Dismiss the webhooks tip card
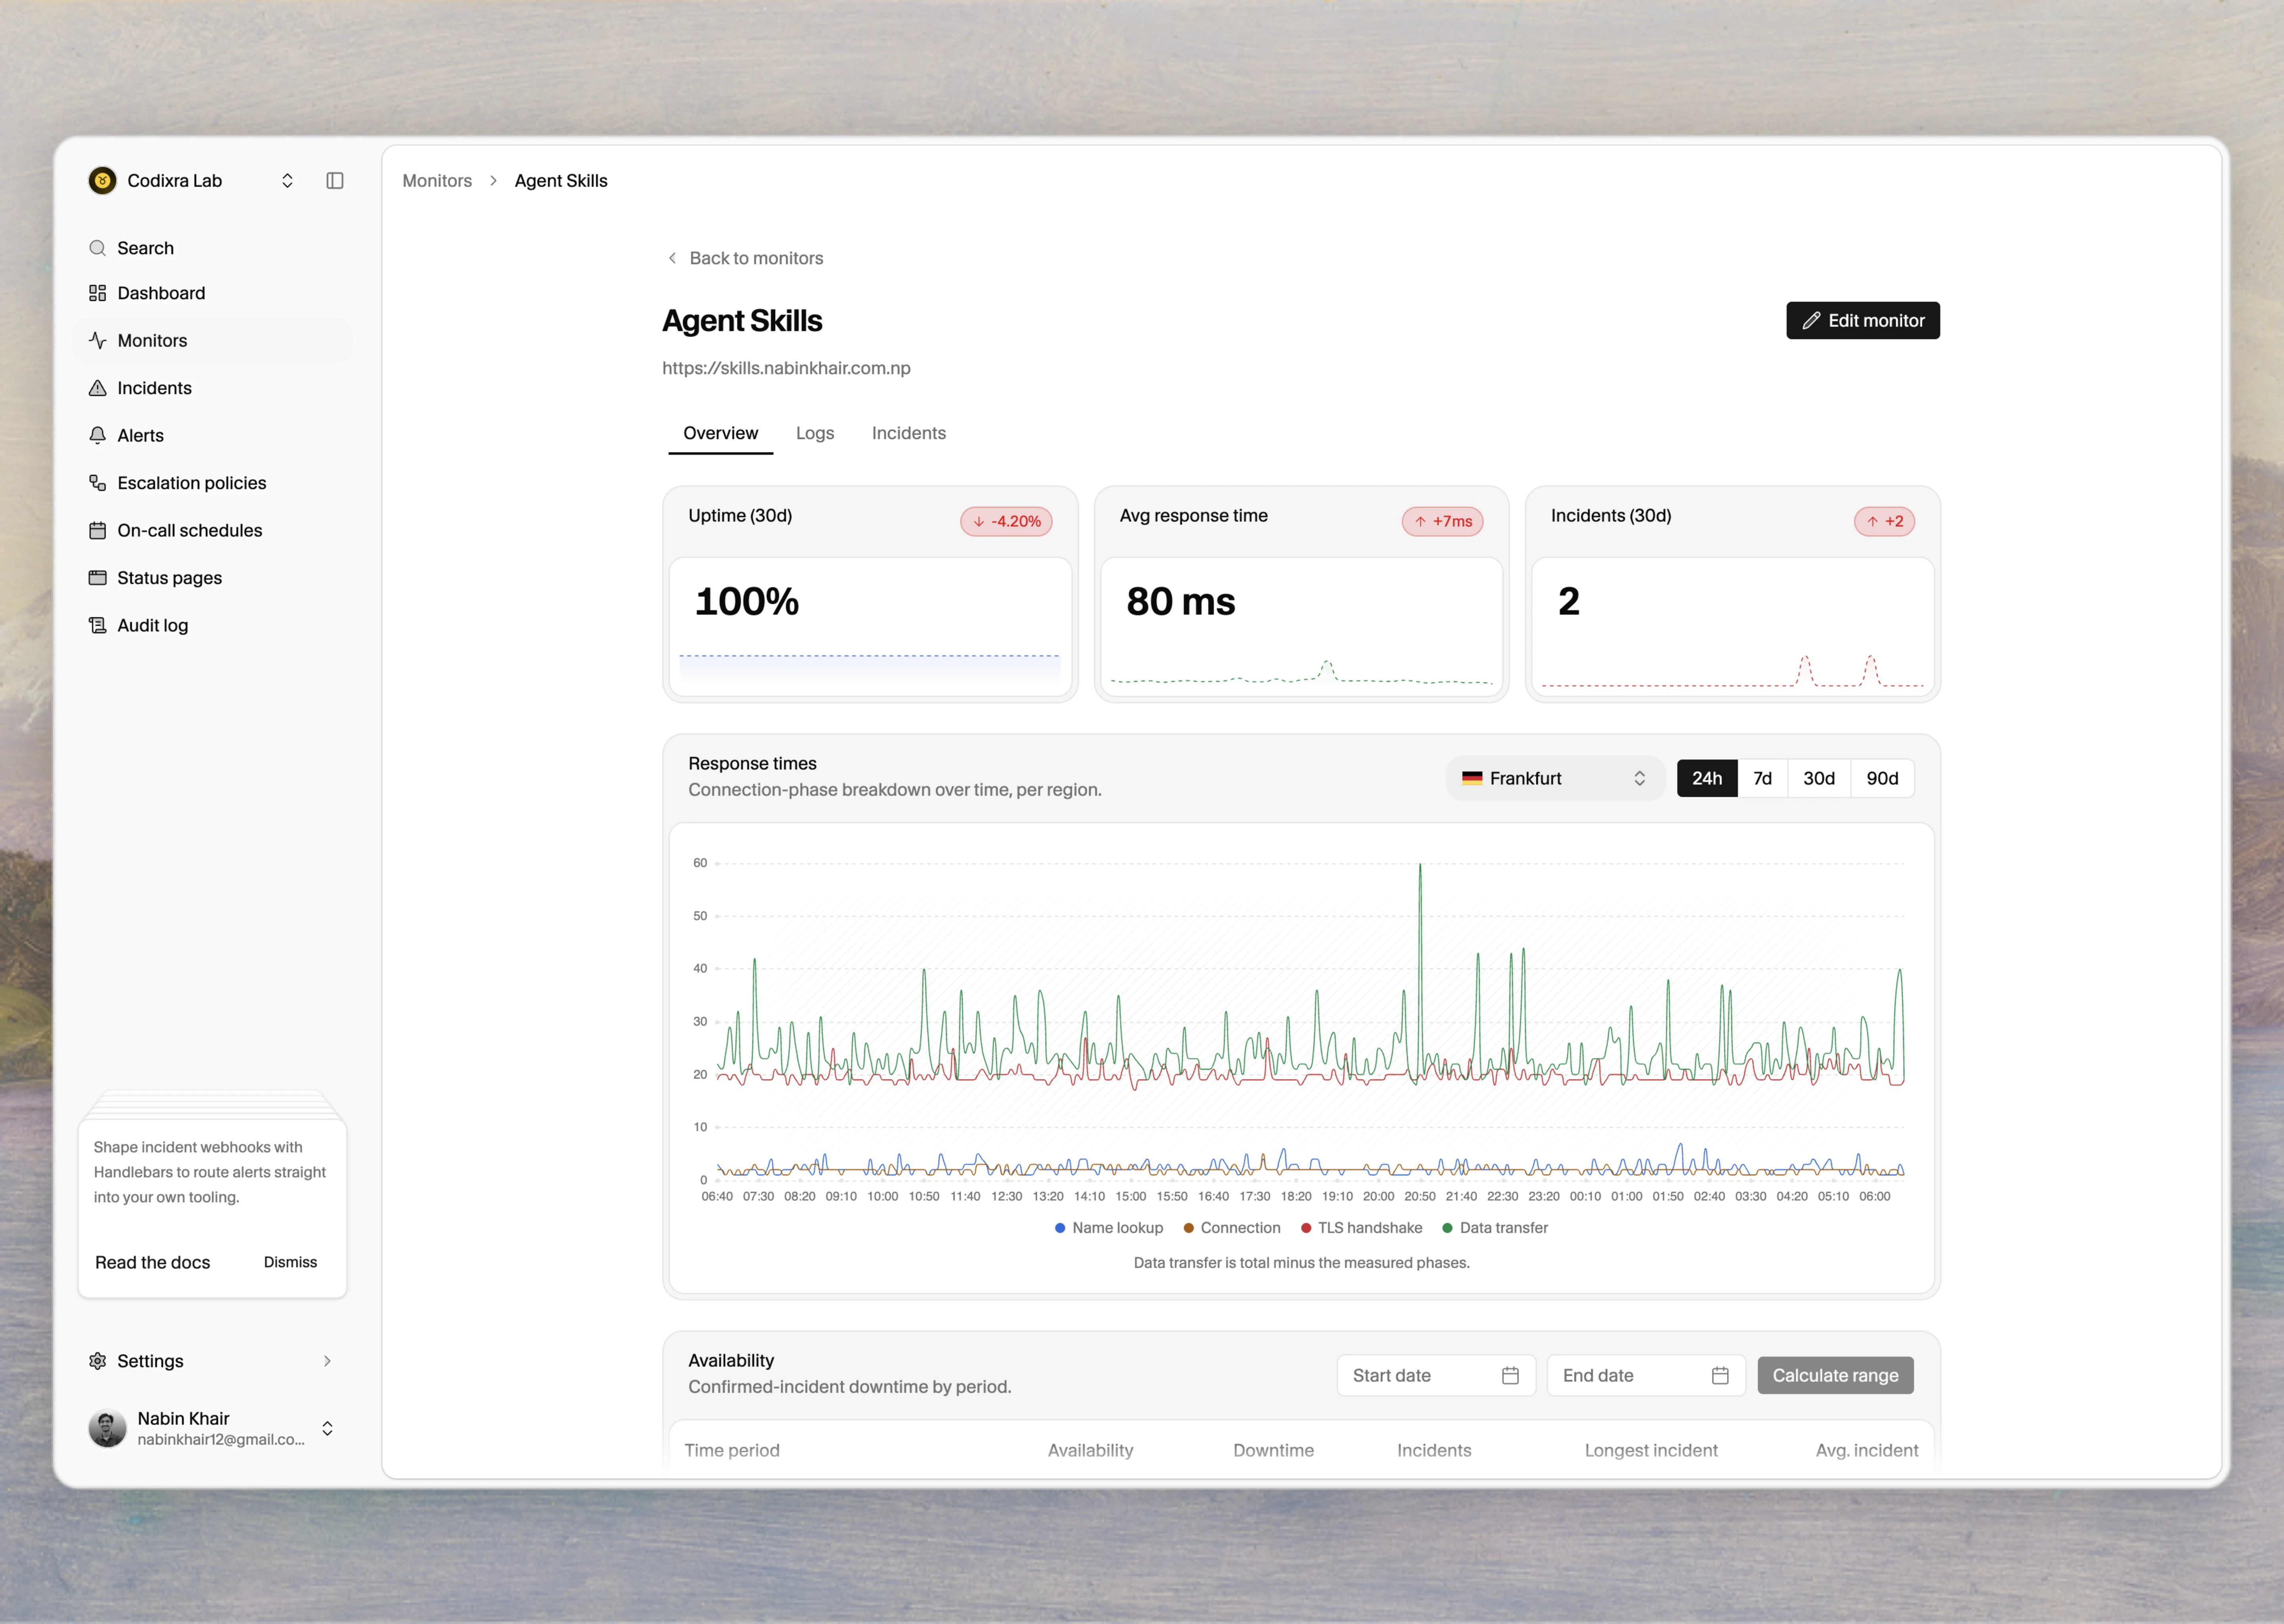 (x=290, y=1263)
